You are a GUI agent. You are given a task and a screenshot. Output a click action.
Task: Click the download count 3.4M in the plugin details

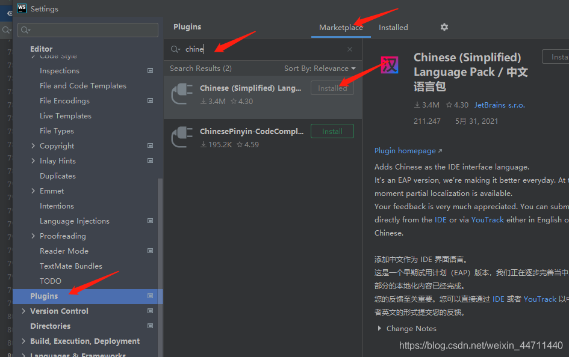(x=427, y=105)
